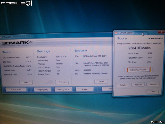Click the NVIDIA GeForce GTS 160M text
This screenshot has width=165, height=124.
coord(95,56)
